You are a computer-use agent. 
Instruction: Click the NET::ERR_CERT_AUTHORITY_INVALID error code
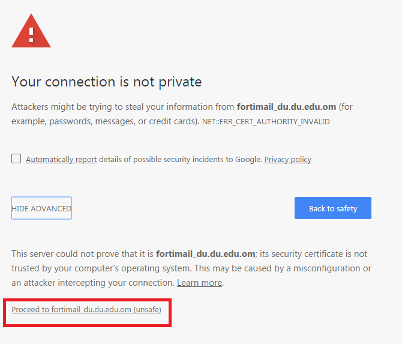tap(266, 122)
